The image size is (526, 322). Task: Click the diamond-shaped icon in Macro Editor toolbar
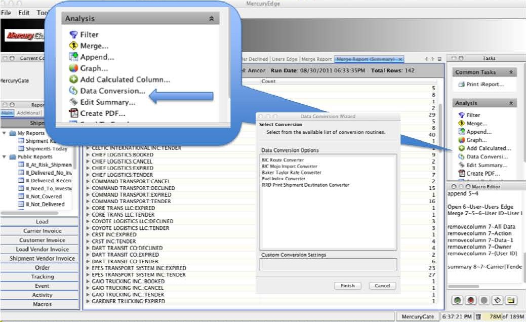tap(498, 300)
